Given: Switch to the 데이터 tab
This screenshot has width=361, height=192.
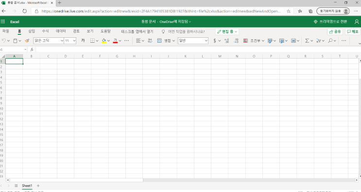Looking at the screenshot, I should (x=61, y=31).
